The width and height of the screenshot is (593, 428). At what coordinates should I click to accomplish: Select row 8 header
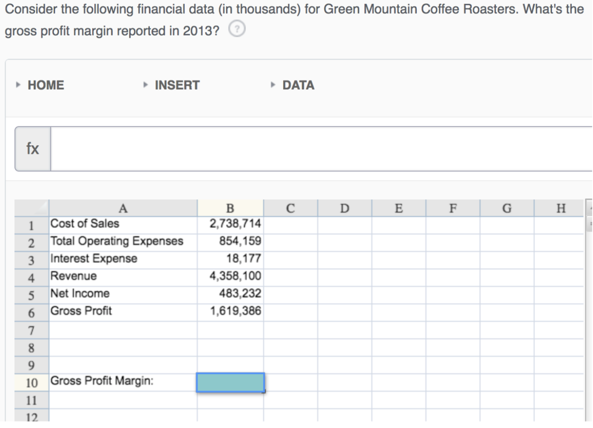[32, 348]
